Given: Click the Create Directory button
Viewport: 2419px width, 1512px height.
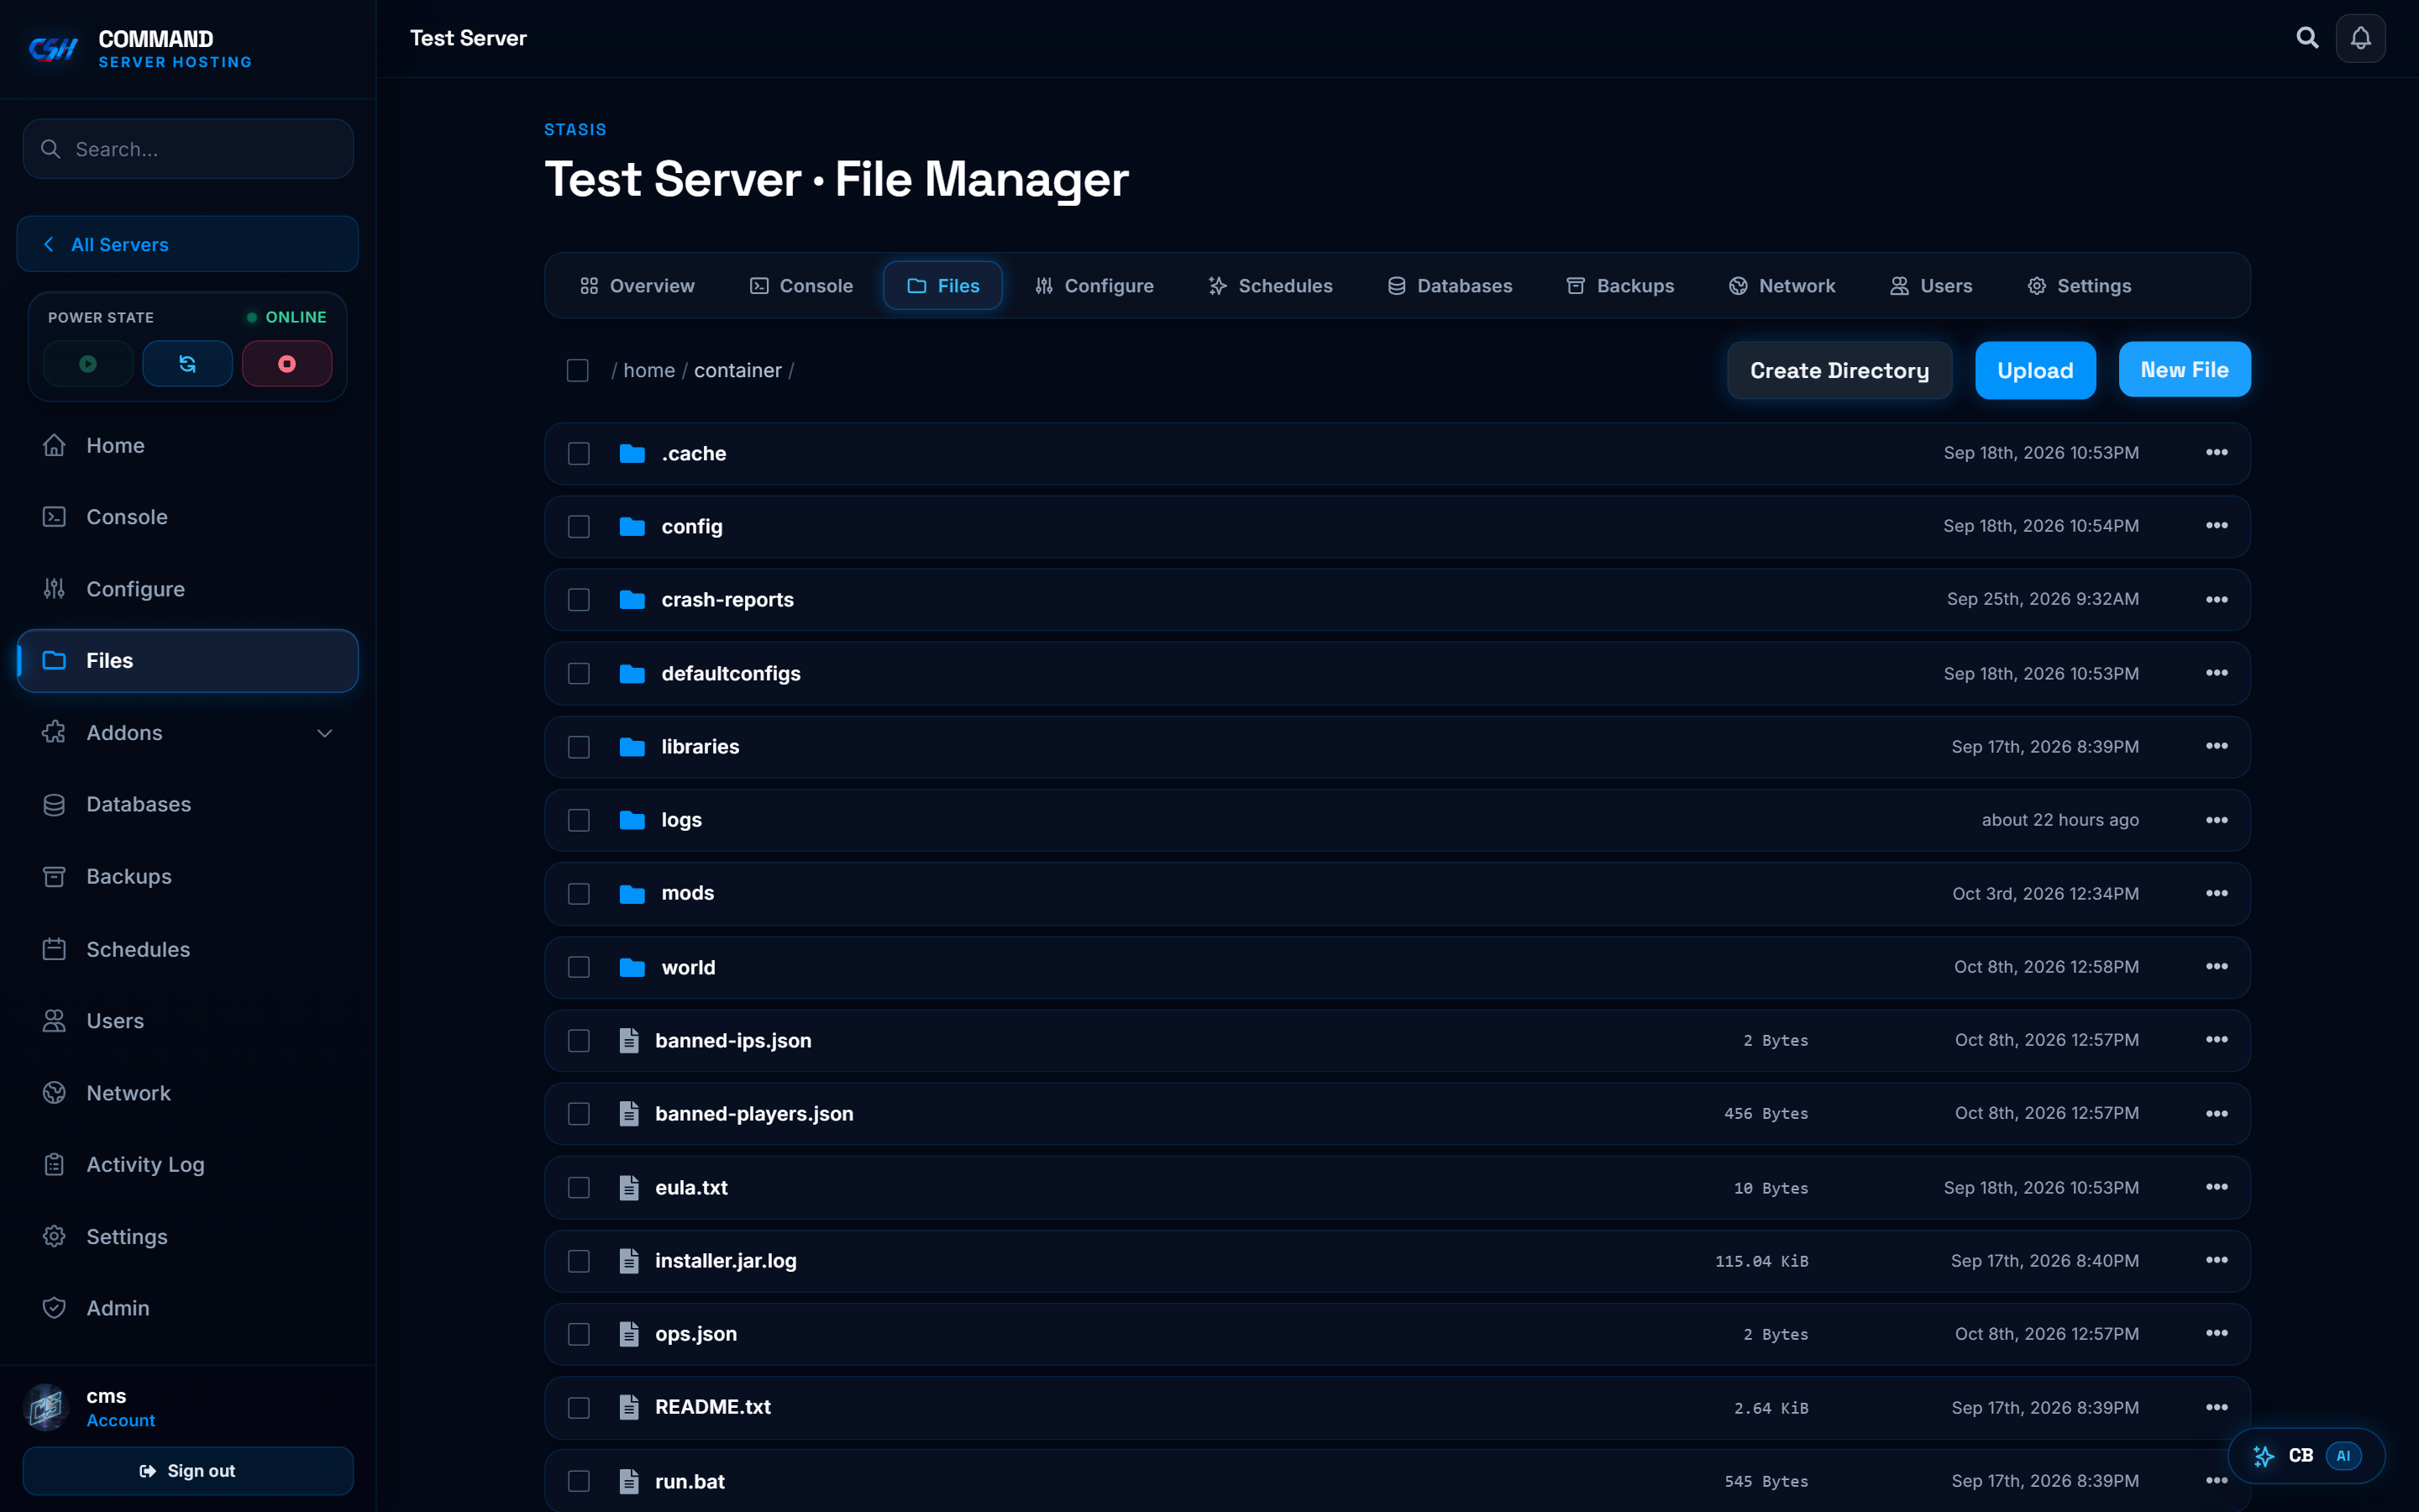Looking at the screenshot, I should (x=1839, y=370).
